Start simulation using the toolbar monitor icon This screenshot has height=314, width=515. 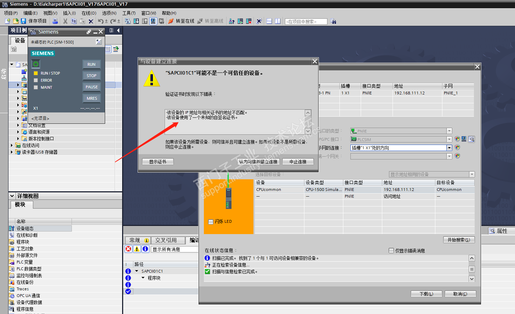(153, 21)
